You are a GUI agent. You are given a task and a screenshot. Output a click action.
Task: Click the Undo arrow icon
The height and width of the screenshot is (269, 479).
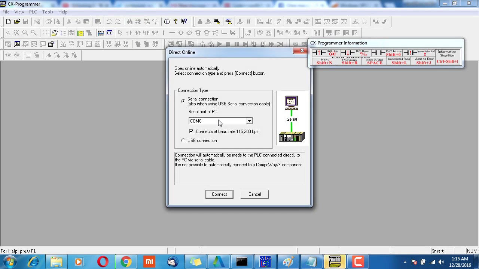(109, 22)
